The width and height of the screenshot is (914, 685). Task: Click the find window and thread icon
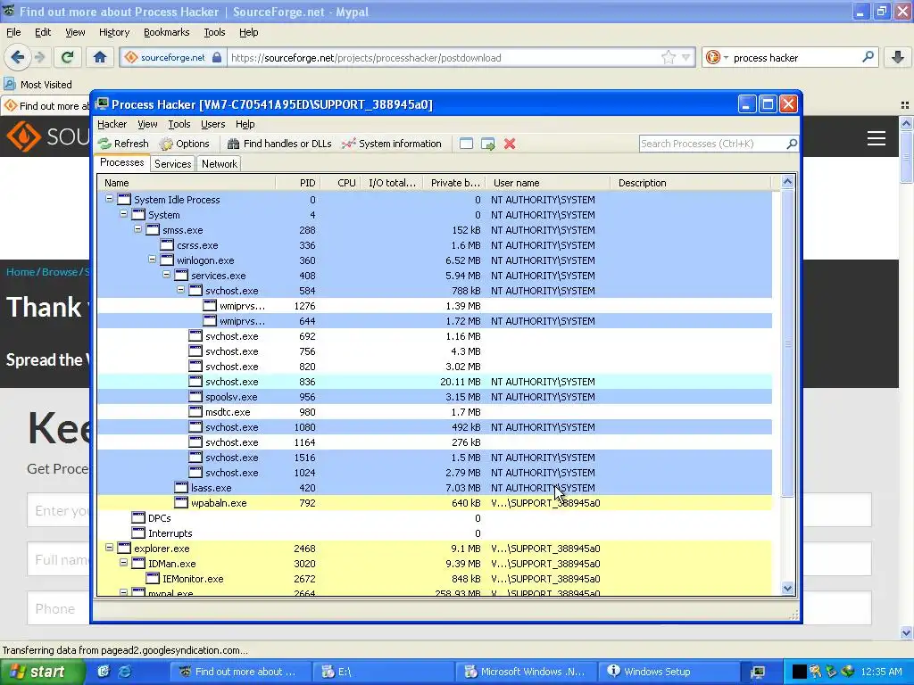pos(488,144)
